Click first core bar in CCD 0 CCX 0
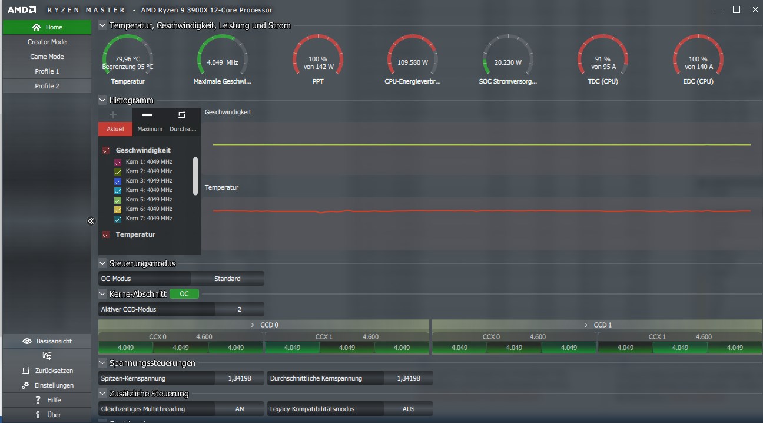 coord(125,348)
